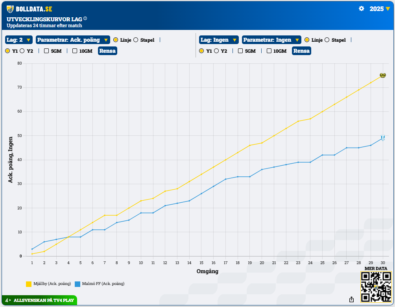Click the info icon beside Utvecklingskurvor Lag
Screen dimensions: 395x307
(x=85, y=18)
